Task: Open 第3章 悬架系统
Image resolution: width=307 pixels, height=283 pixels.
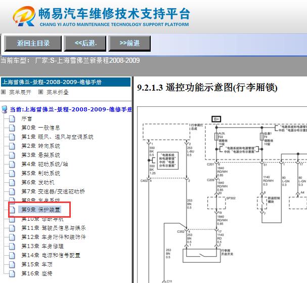Action: (40, 155)
